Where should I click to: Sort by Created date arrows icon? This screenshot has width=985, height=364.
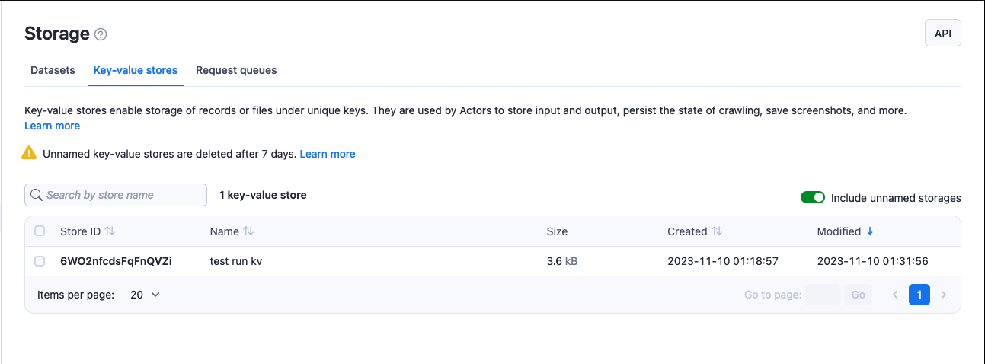pos(717,231)
